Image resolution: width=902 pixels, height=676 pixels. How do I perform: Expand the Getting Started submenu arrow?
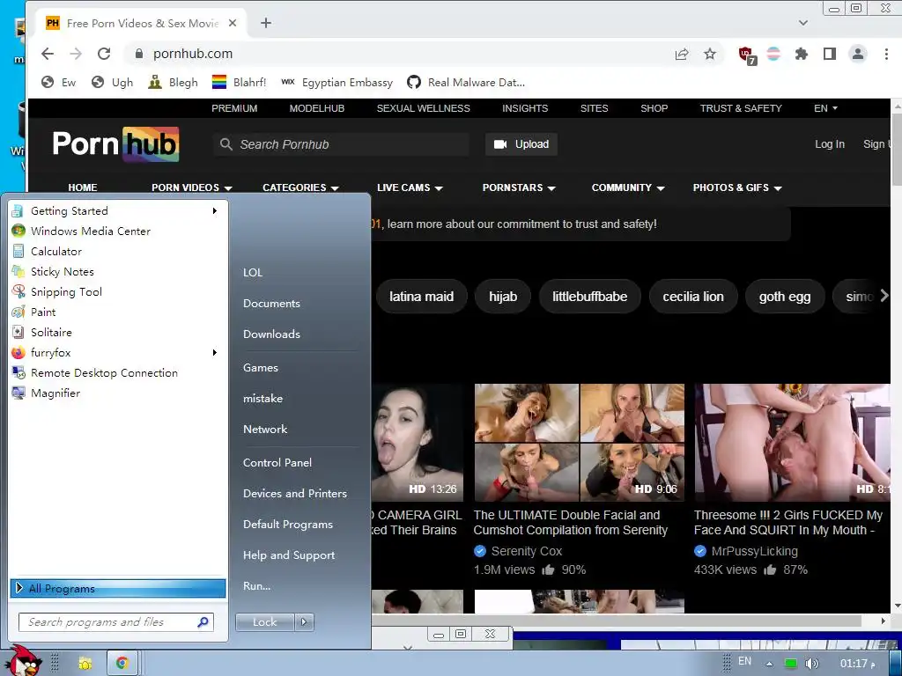tap(215, 211)
